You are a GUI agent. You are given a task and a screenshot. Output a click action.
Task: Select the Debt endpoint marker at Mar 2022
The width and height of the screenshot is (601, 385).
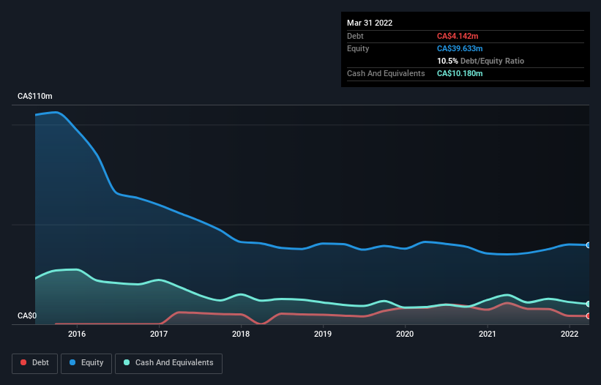point(589,316)
